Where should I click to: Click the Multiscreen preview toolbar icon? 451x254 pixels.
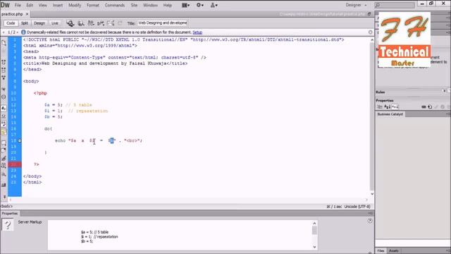point(70,23)
